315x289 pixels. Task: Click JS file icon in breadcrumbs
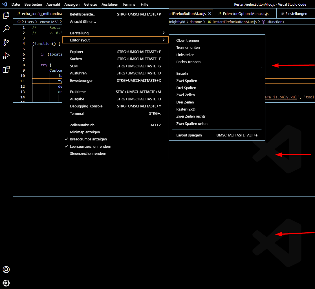[x=209, y=22]
